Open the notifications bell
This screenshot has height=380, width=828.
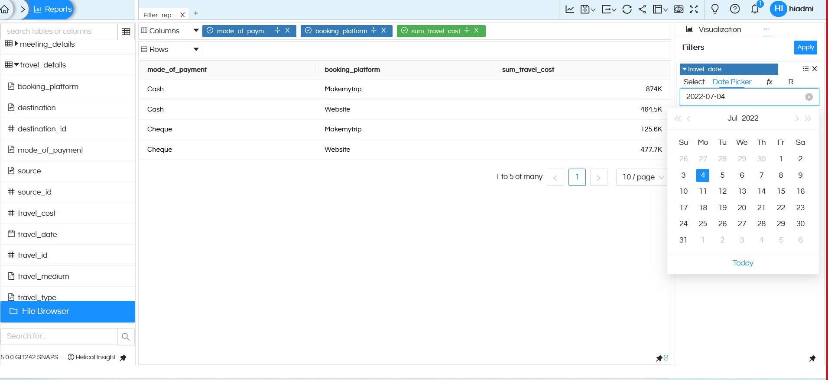[x=755, y=9]
